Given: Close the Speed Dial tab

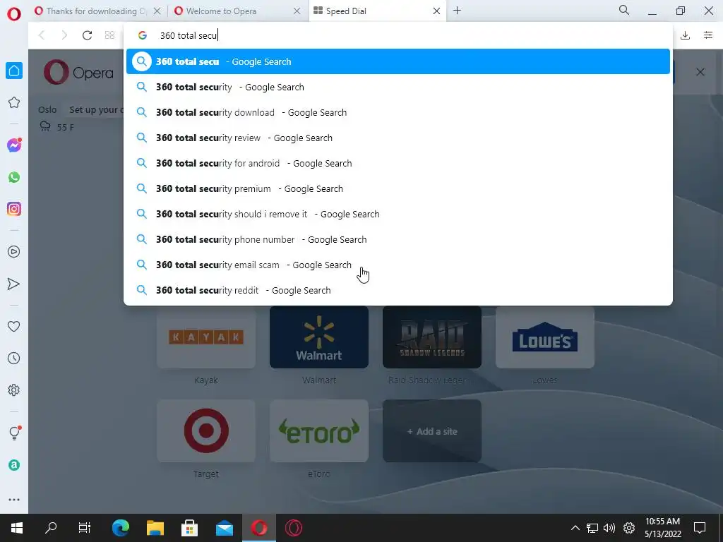Looking at the screenshot, I should (436, 11).
